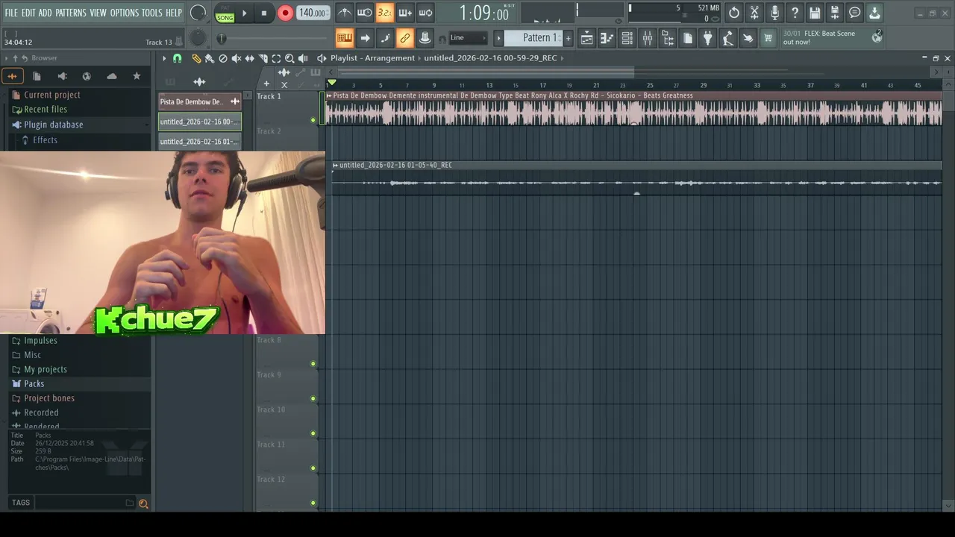Screen dimensions: 955x537
Task: Select the Delete tool in playlist
Action: pyautogui.click(x=223, y=58)
